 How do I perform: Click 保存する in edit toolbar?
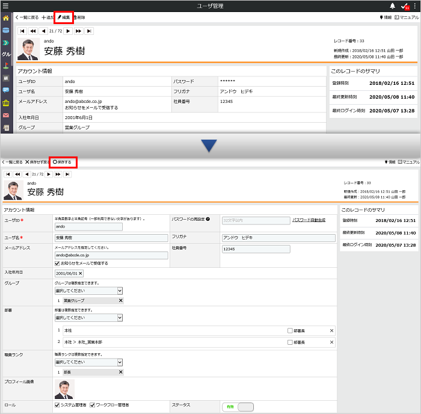63,162
